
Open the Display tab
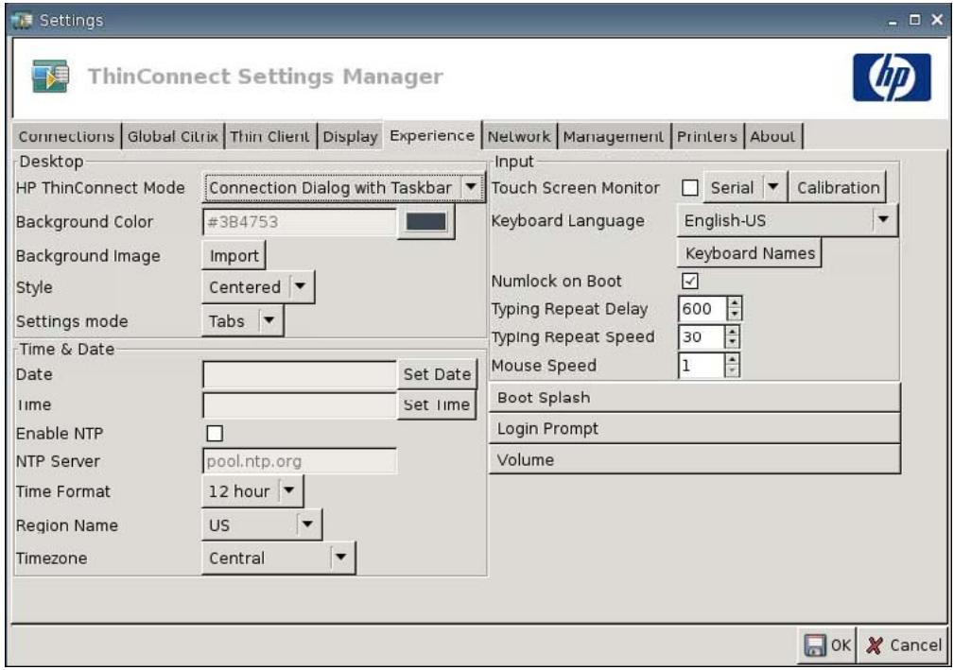tap(350, 136)
